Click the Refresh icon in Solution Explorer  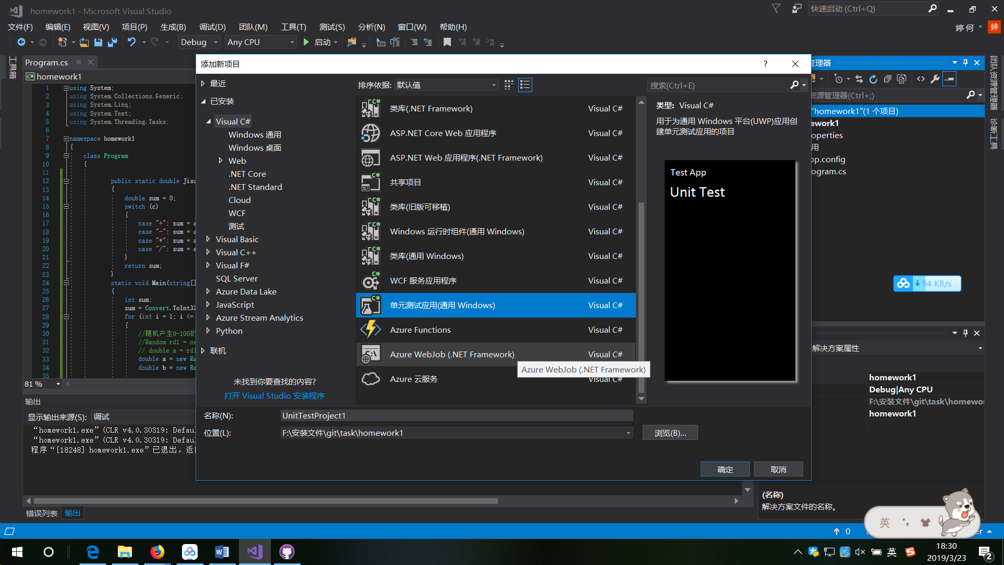(x=873, y=79)
